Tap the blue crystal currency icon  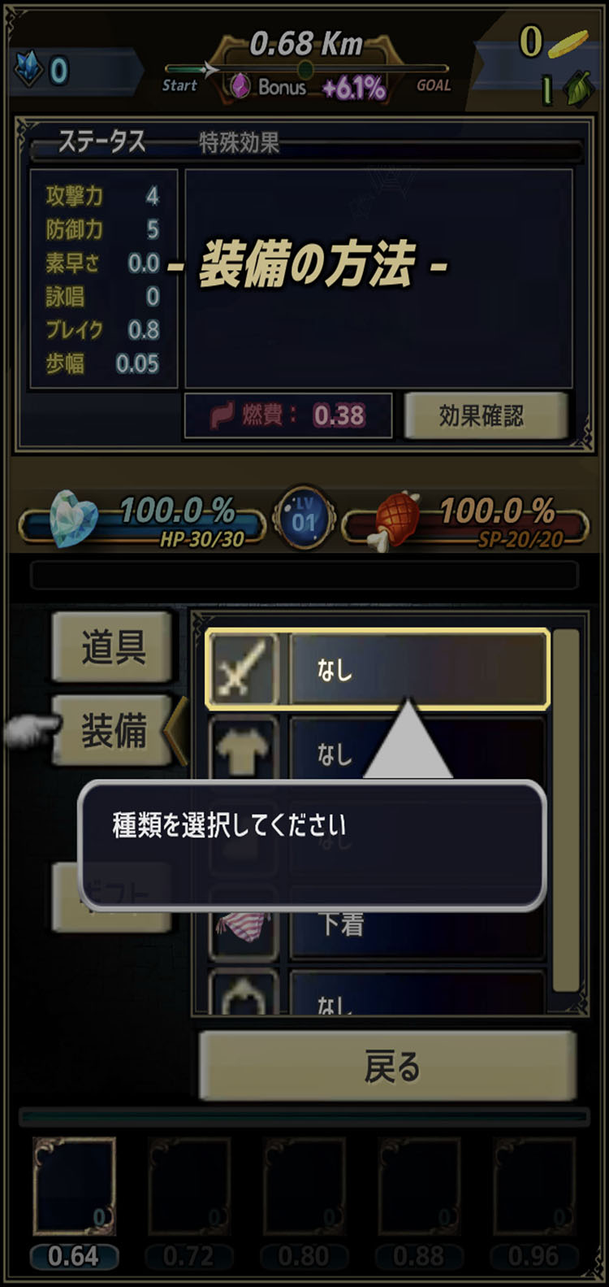30,71
